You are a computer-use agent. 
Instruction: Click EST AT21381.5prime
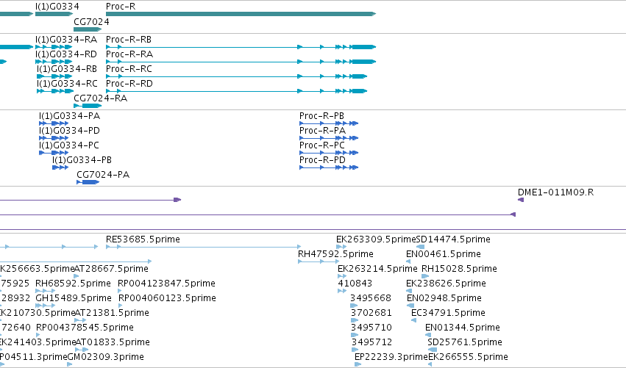point(80,321)
